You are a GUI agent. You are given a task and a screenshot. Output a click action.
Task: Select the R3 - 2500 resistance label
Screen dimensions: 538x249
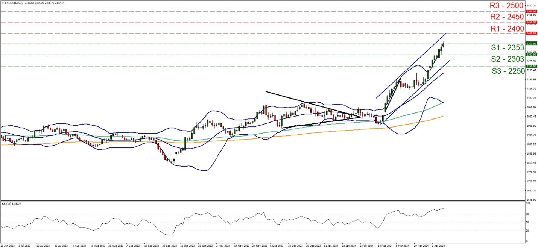coord(506,6)
